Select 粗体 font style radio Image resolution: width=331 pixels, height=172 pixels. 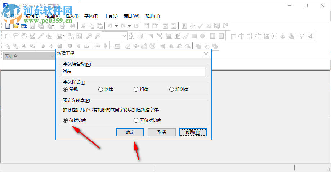(x=141, y=89)
